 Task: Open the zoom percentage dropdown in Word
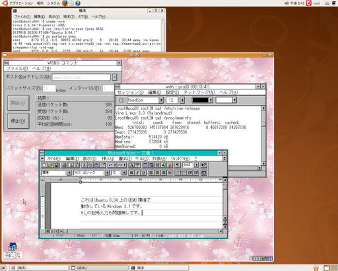click(x=197, y=165)
